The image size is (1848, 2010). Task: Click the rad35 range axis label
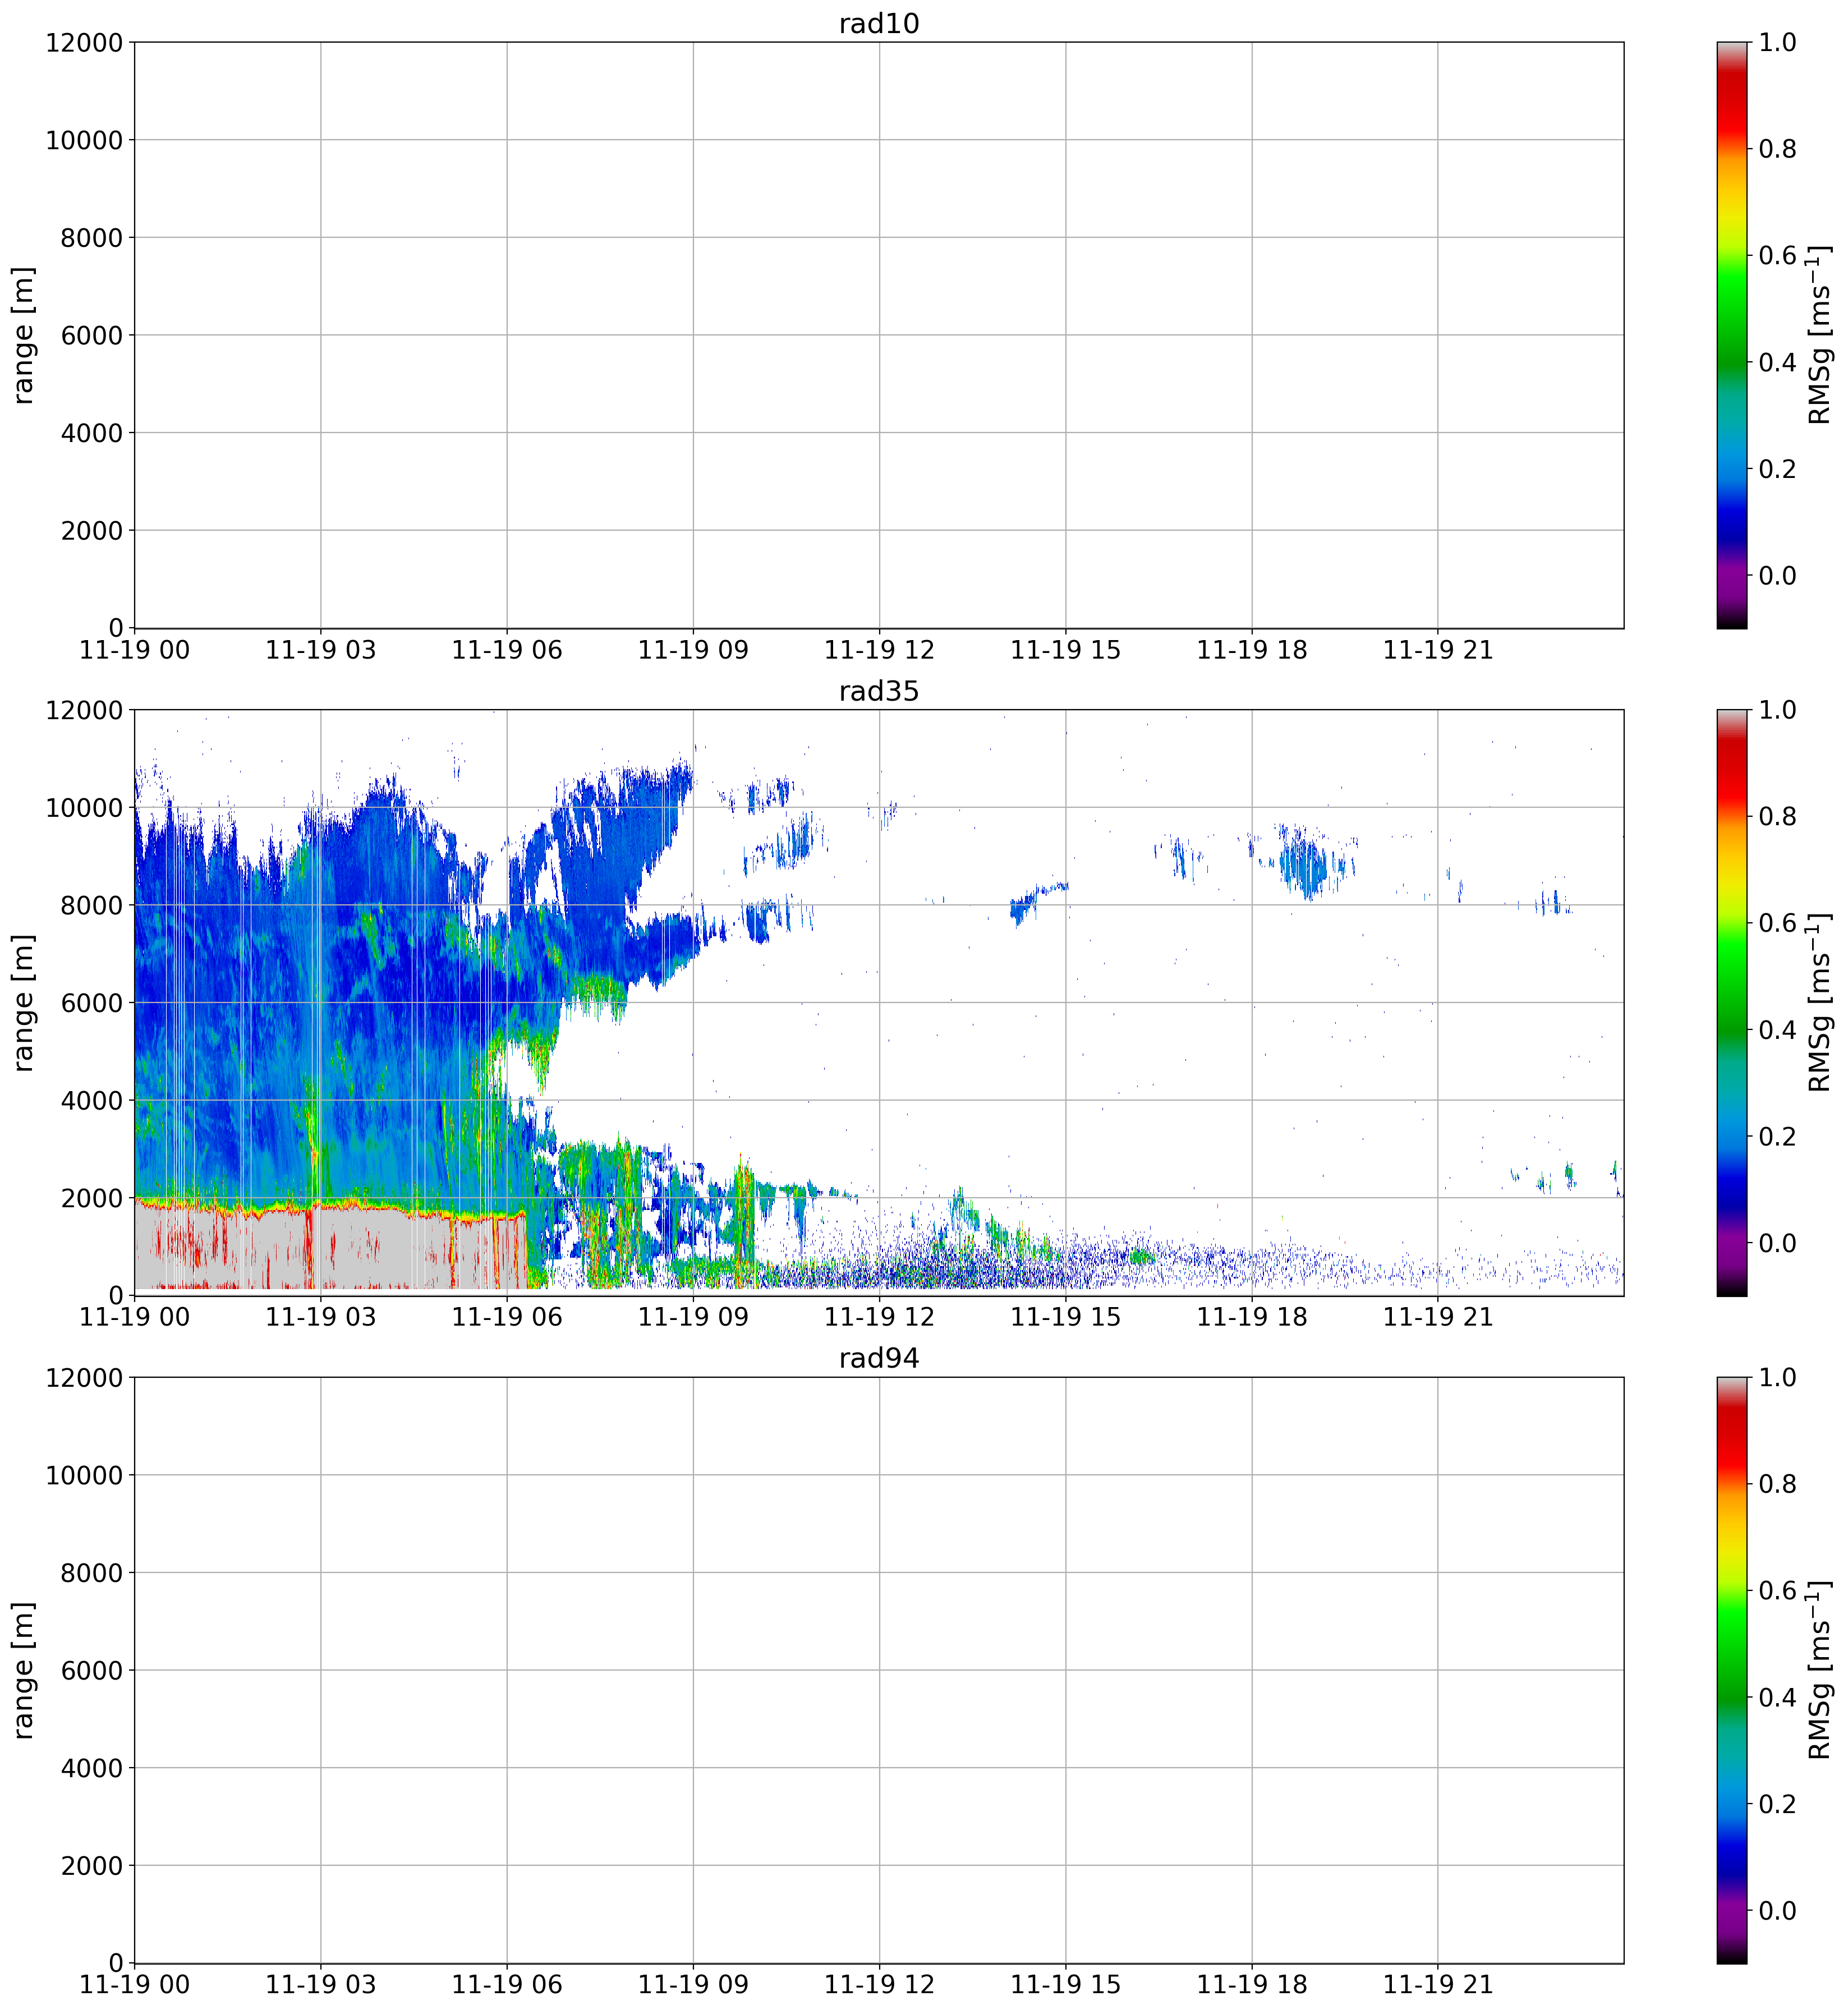(24, 1003)
